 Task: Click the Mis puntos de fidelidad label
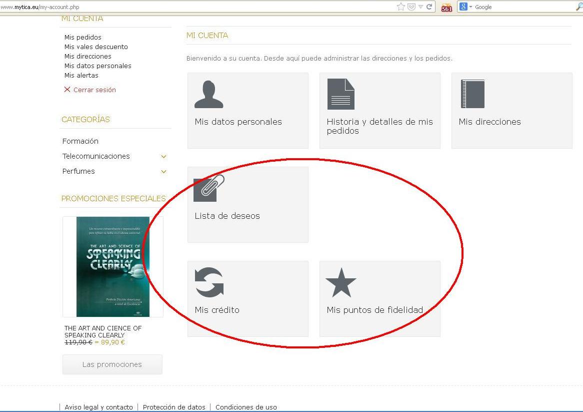[375, 310]
